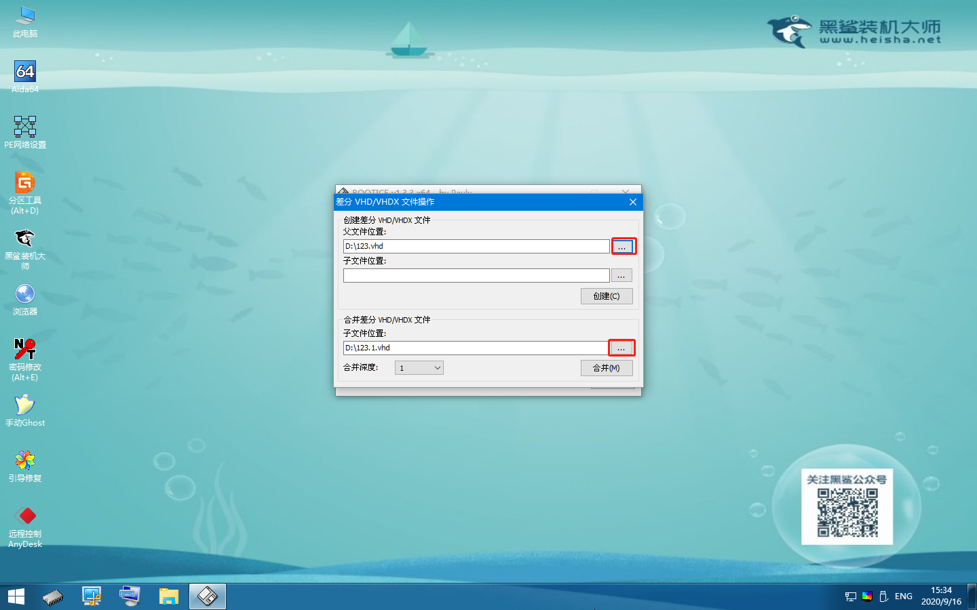Open the 浏览器 desktop icon
The image size is (977, 610).
point(25,299)
